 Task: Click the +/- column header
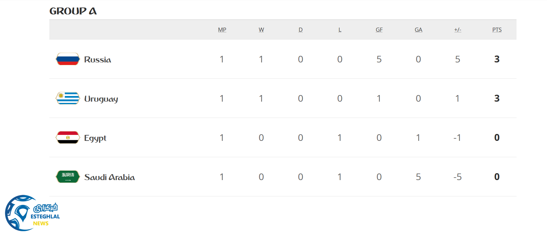(458, 30)
